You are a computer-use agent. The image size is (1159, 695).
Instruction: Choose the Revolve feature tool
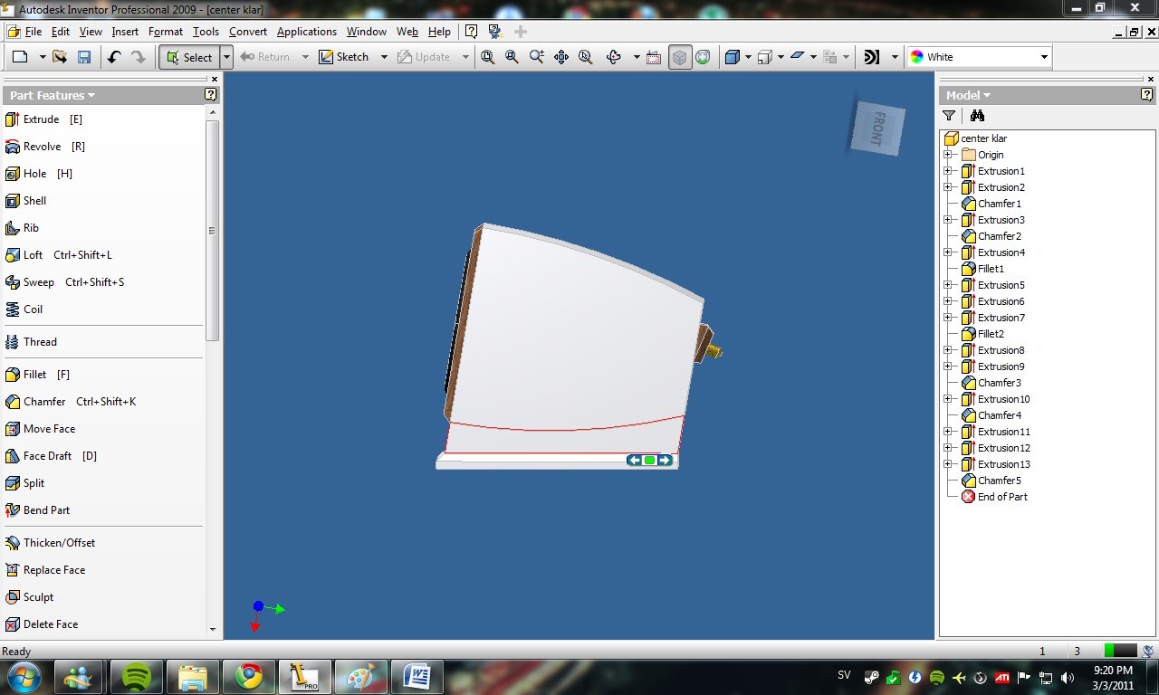(x=45, y=147)
